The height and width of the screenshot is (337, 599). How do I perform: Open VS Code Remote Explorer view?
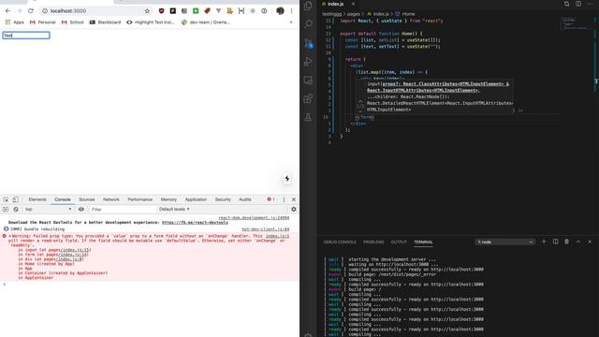coord(308,81)
